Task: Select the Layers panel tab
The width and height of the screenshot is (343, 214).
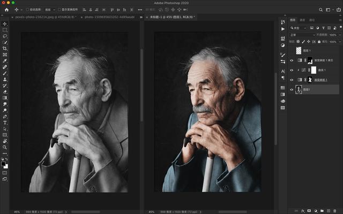Action: pos(293,20)
